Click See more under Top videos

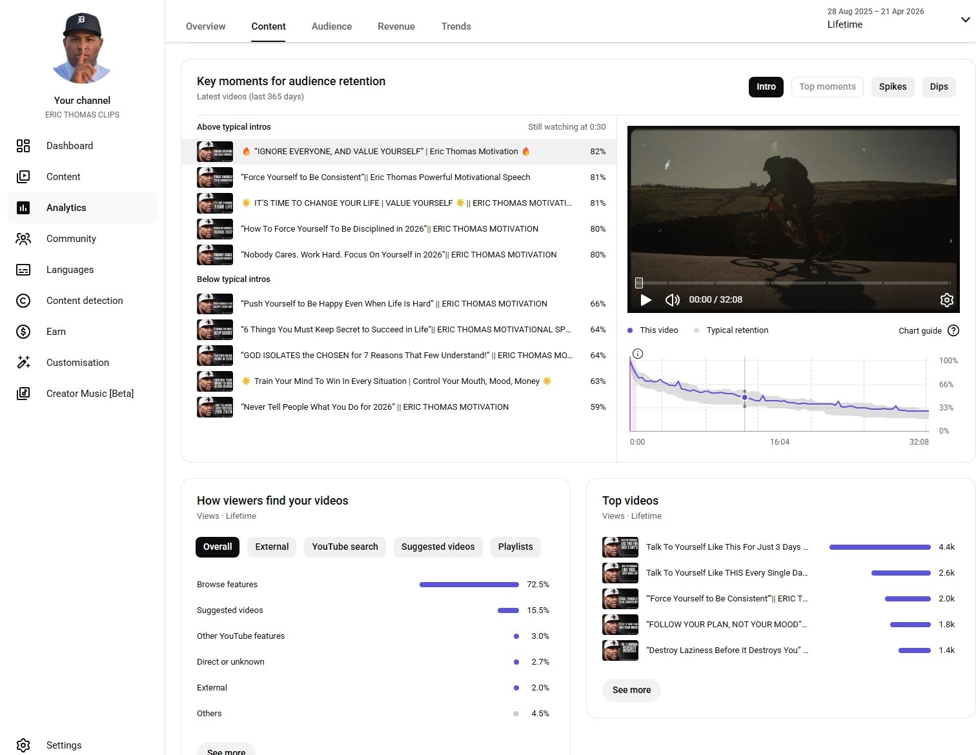631,690
